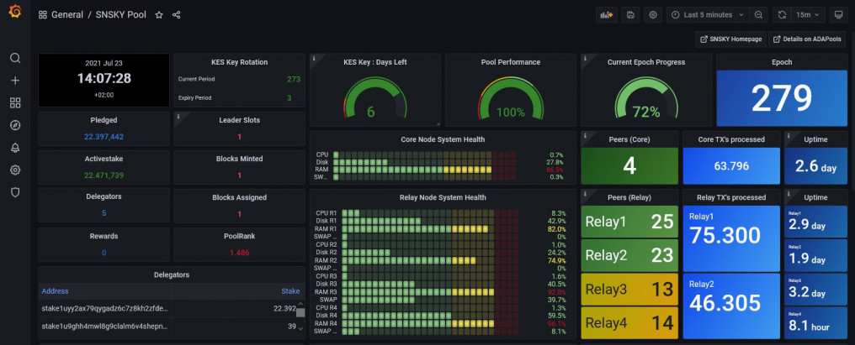Image resolution: width=855 pixels, height=345 pixels.
Task: Open the SNSKY Homepage link
Action: (730, 39)
